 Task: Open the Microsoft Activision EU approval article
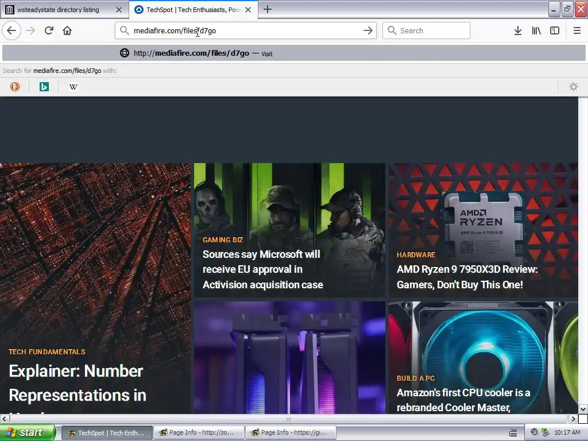tap(262, 269)
